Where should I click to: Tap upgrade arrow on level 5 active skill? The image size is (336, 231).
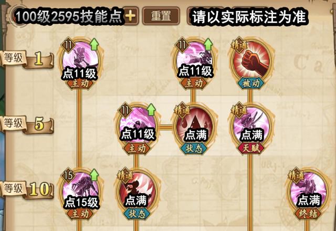151,110
